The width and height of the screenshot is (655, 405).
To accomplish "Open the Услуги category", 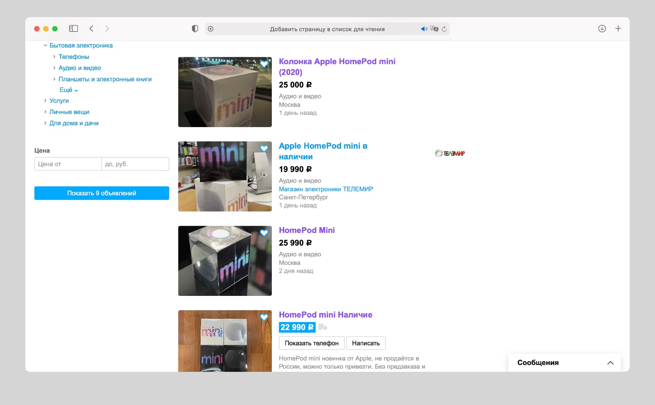I will (59, 101).
